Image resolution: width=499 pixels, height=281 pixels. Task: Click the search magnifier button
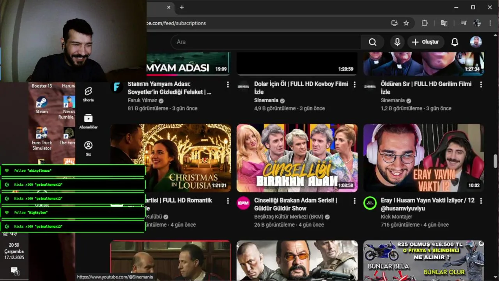pyautogui.click(x=372, y=42)
